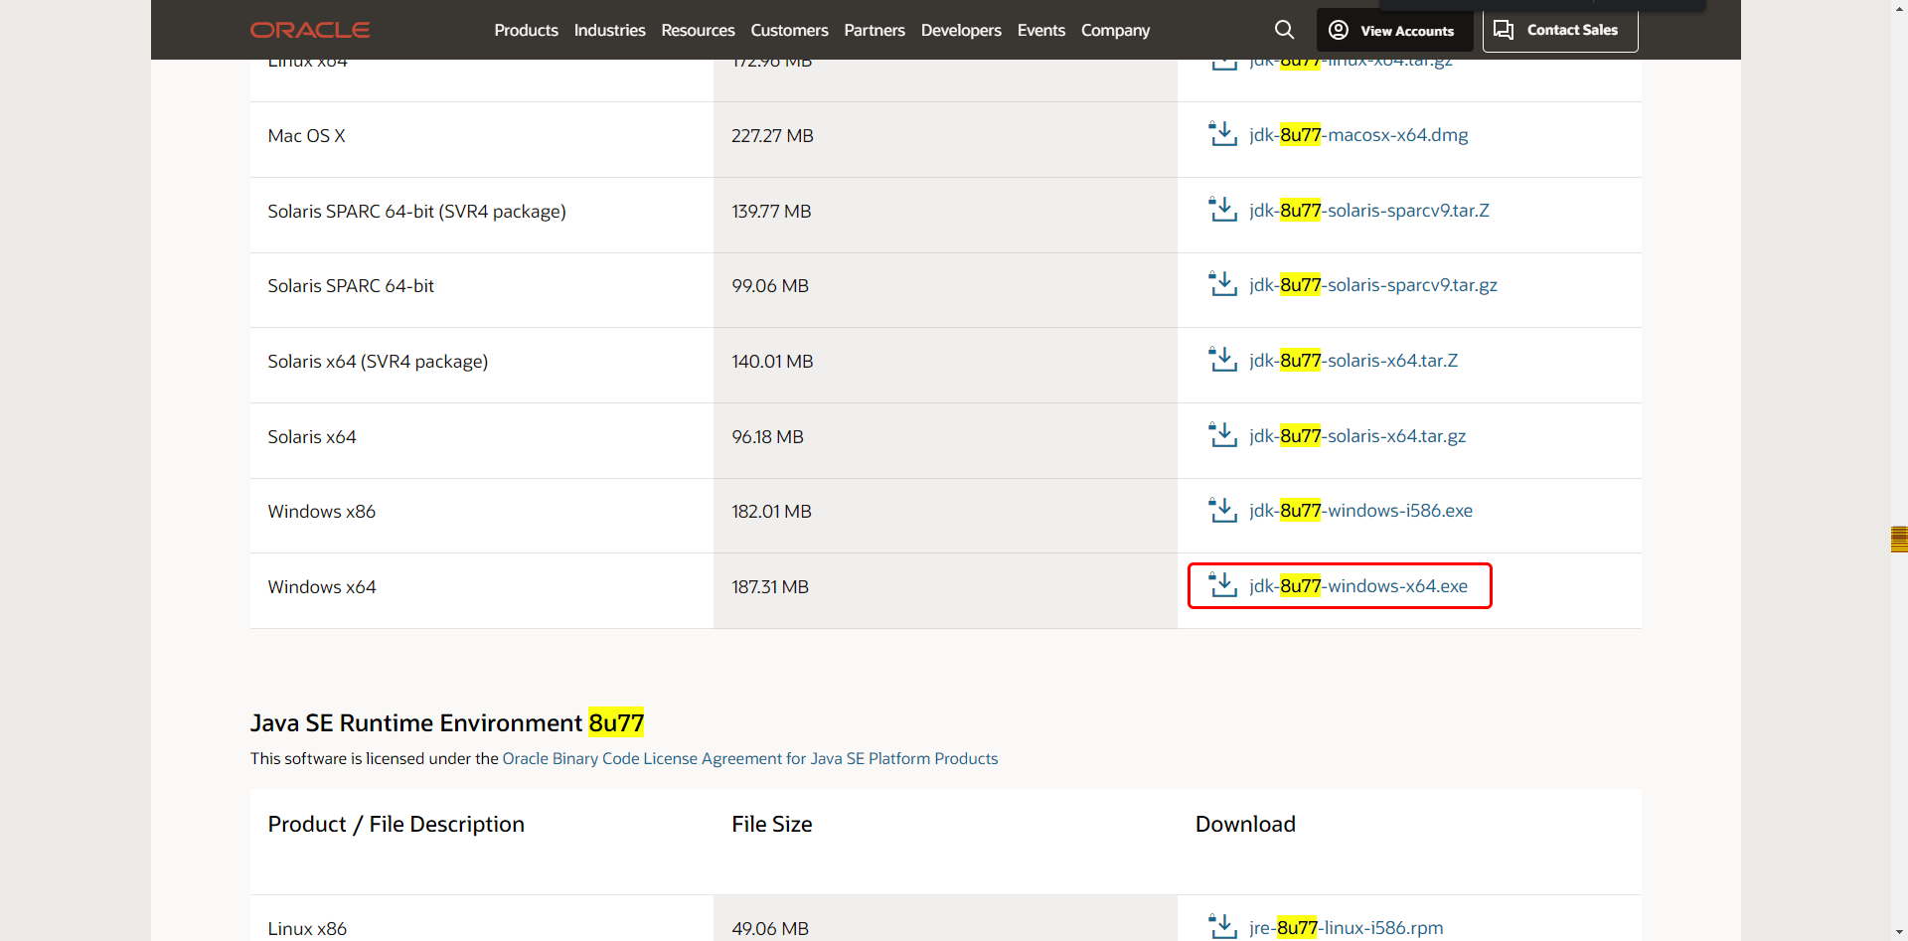
Task: Download jdk-8u77-windows-i586.exe link
Action: pos(1361,510)
